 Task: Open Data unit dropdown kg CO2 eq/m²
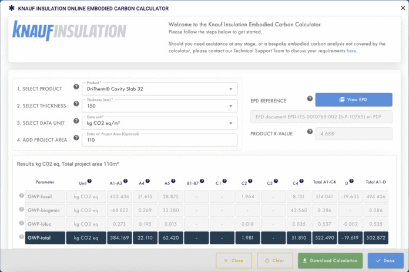[159, 123]
